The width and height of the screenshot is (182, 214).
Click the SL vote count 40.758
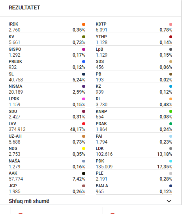pyautogui.click(x=16, y=80)
